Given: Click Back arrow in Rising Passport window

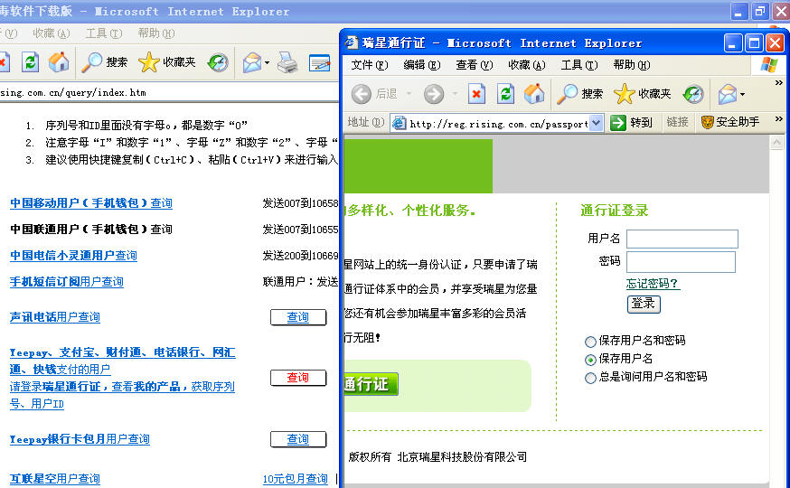Looking at the screenshot, I should (362, 94).
